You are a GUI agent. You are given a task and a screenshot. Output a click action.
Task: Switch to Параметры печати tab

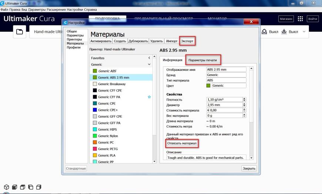click(x=203, y=60)
